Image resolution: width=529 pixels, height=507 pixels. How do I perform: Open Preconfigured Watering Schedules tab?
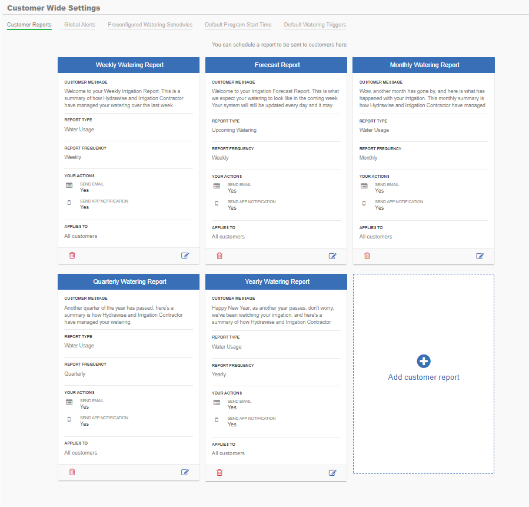(150, 25)
